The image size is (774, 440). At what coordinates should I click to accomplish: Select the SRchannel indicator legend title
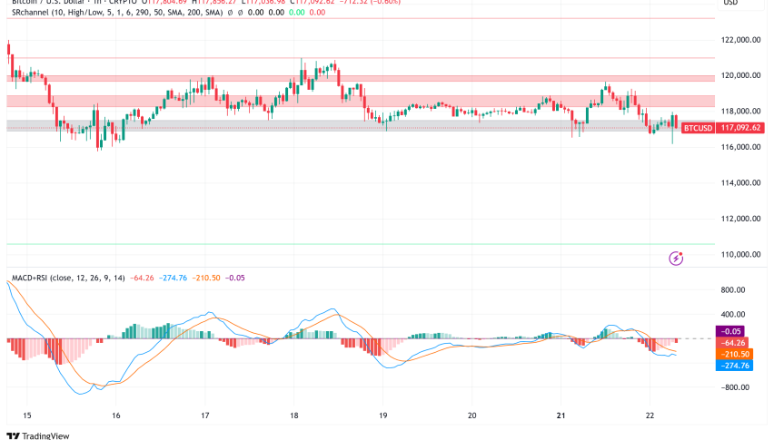(117, 13)
